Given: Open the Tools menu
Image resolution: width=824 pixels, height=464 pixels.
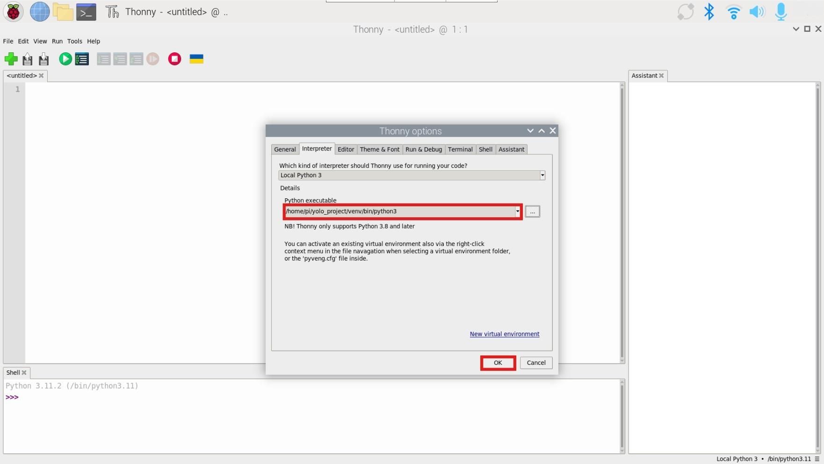Looking at the screenshot, I should [x=74, y=41].
